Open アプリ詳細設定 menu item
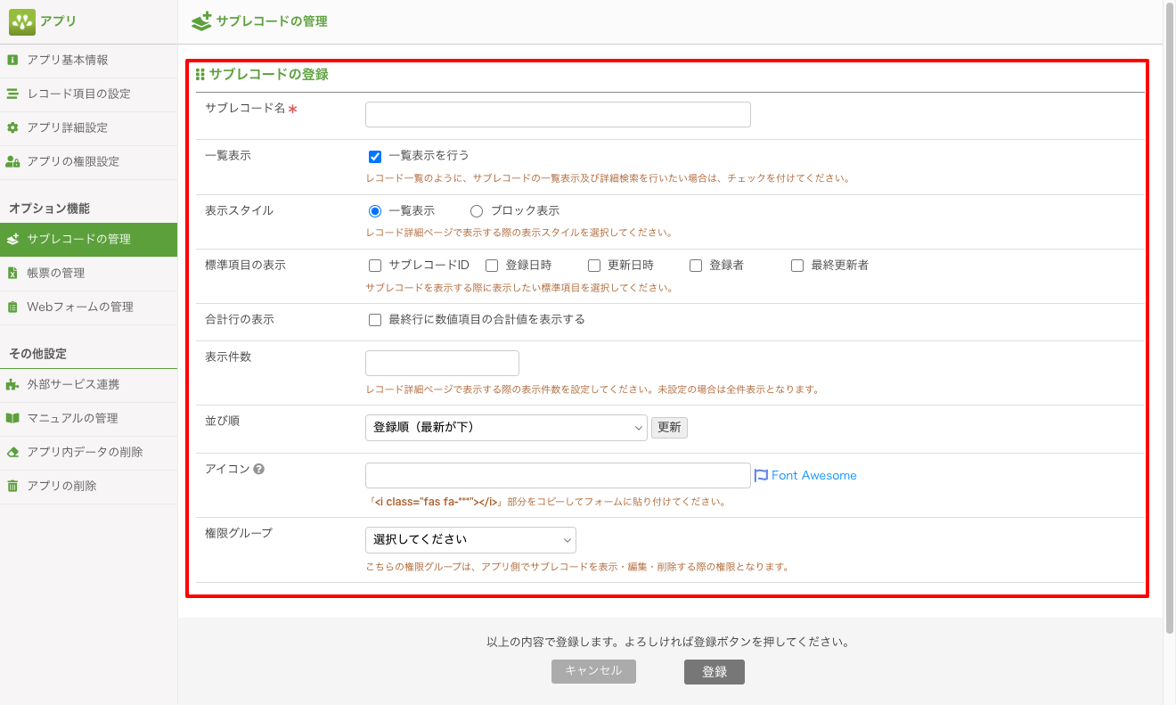The height and width of the screenshot is (705, 1176). click(88, 127)
